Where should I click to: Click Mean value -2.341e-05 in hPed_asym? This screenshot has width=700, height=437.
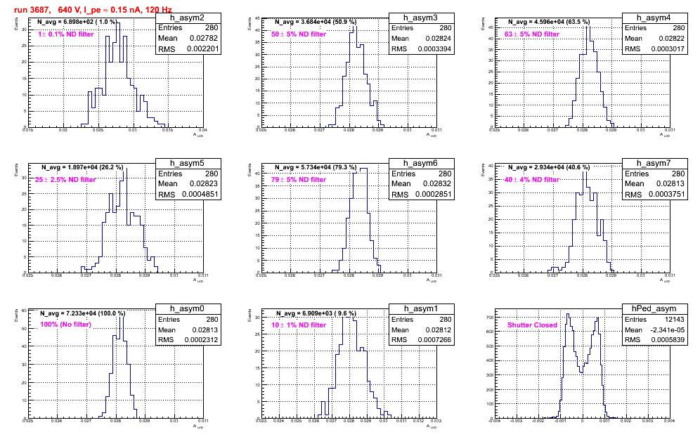[667, 330]
